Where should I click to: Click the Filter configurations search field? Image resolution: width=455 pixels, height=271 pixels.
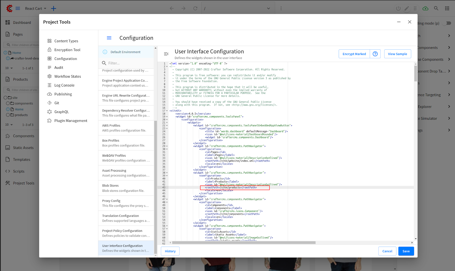pos(128,63)
